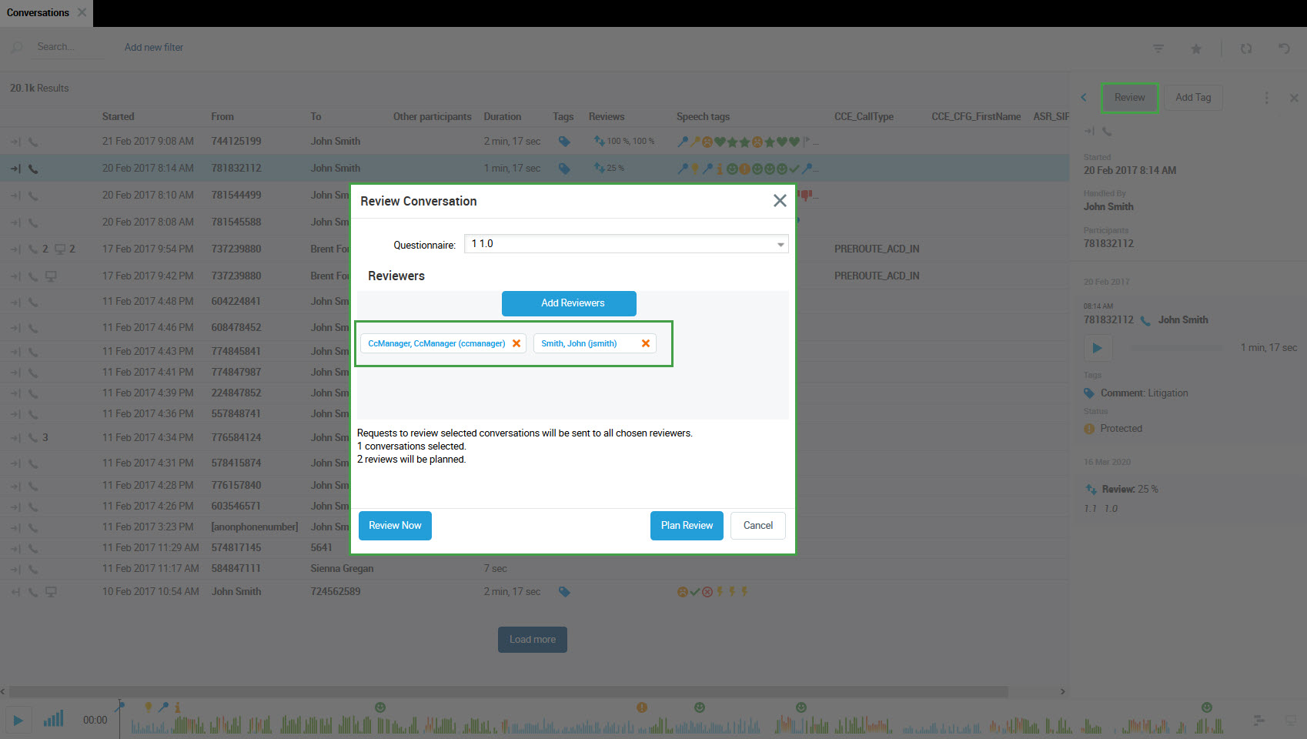Click the Search input field
The image size is (1307, 739).
pyautogui.click(x=69, y=47)
